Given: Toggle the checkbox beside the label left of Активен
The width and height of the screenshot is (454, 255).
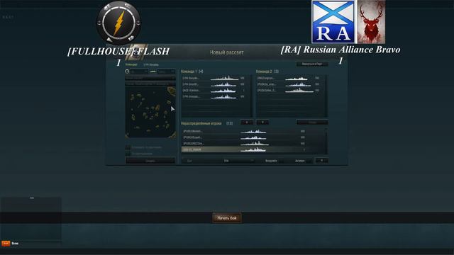Looking at the screenshot, I should click(282, 161).
